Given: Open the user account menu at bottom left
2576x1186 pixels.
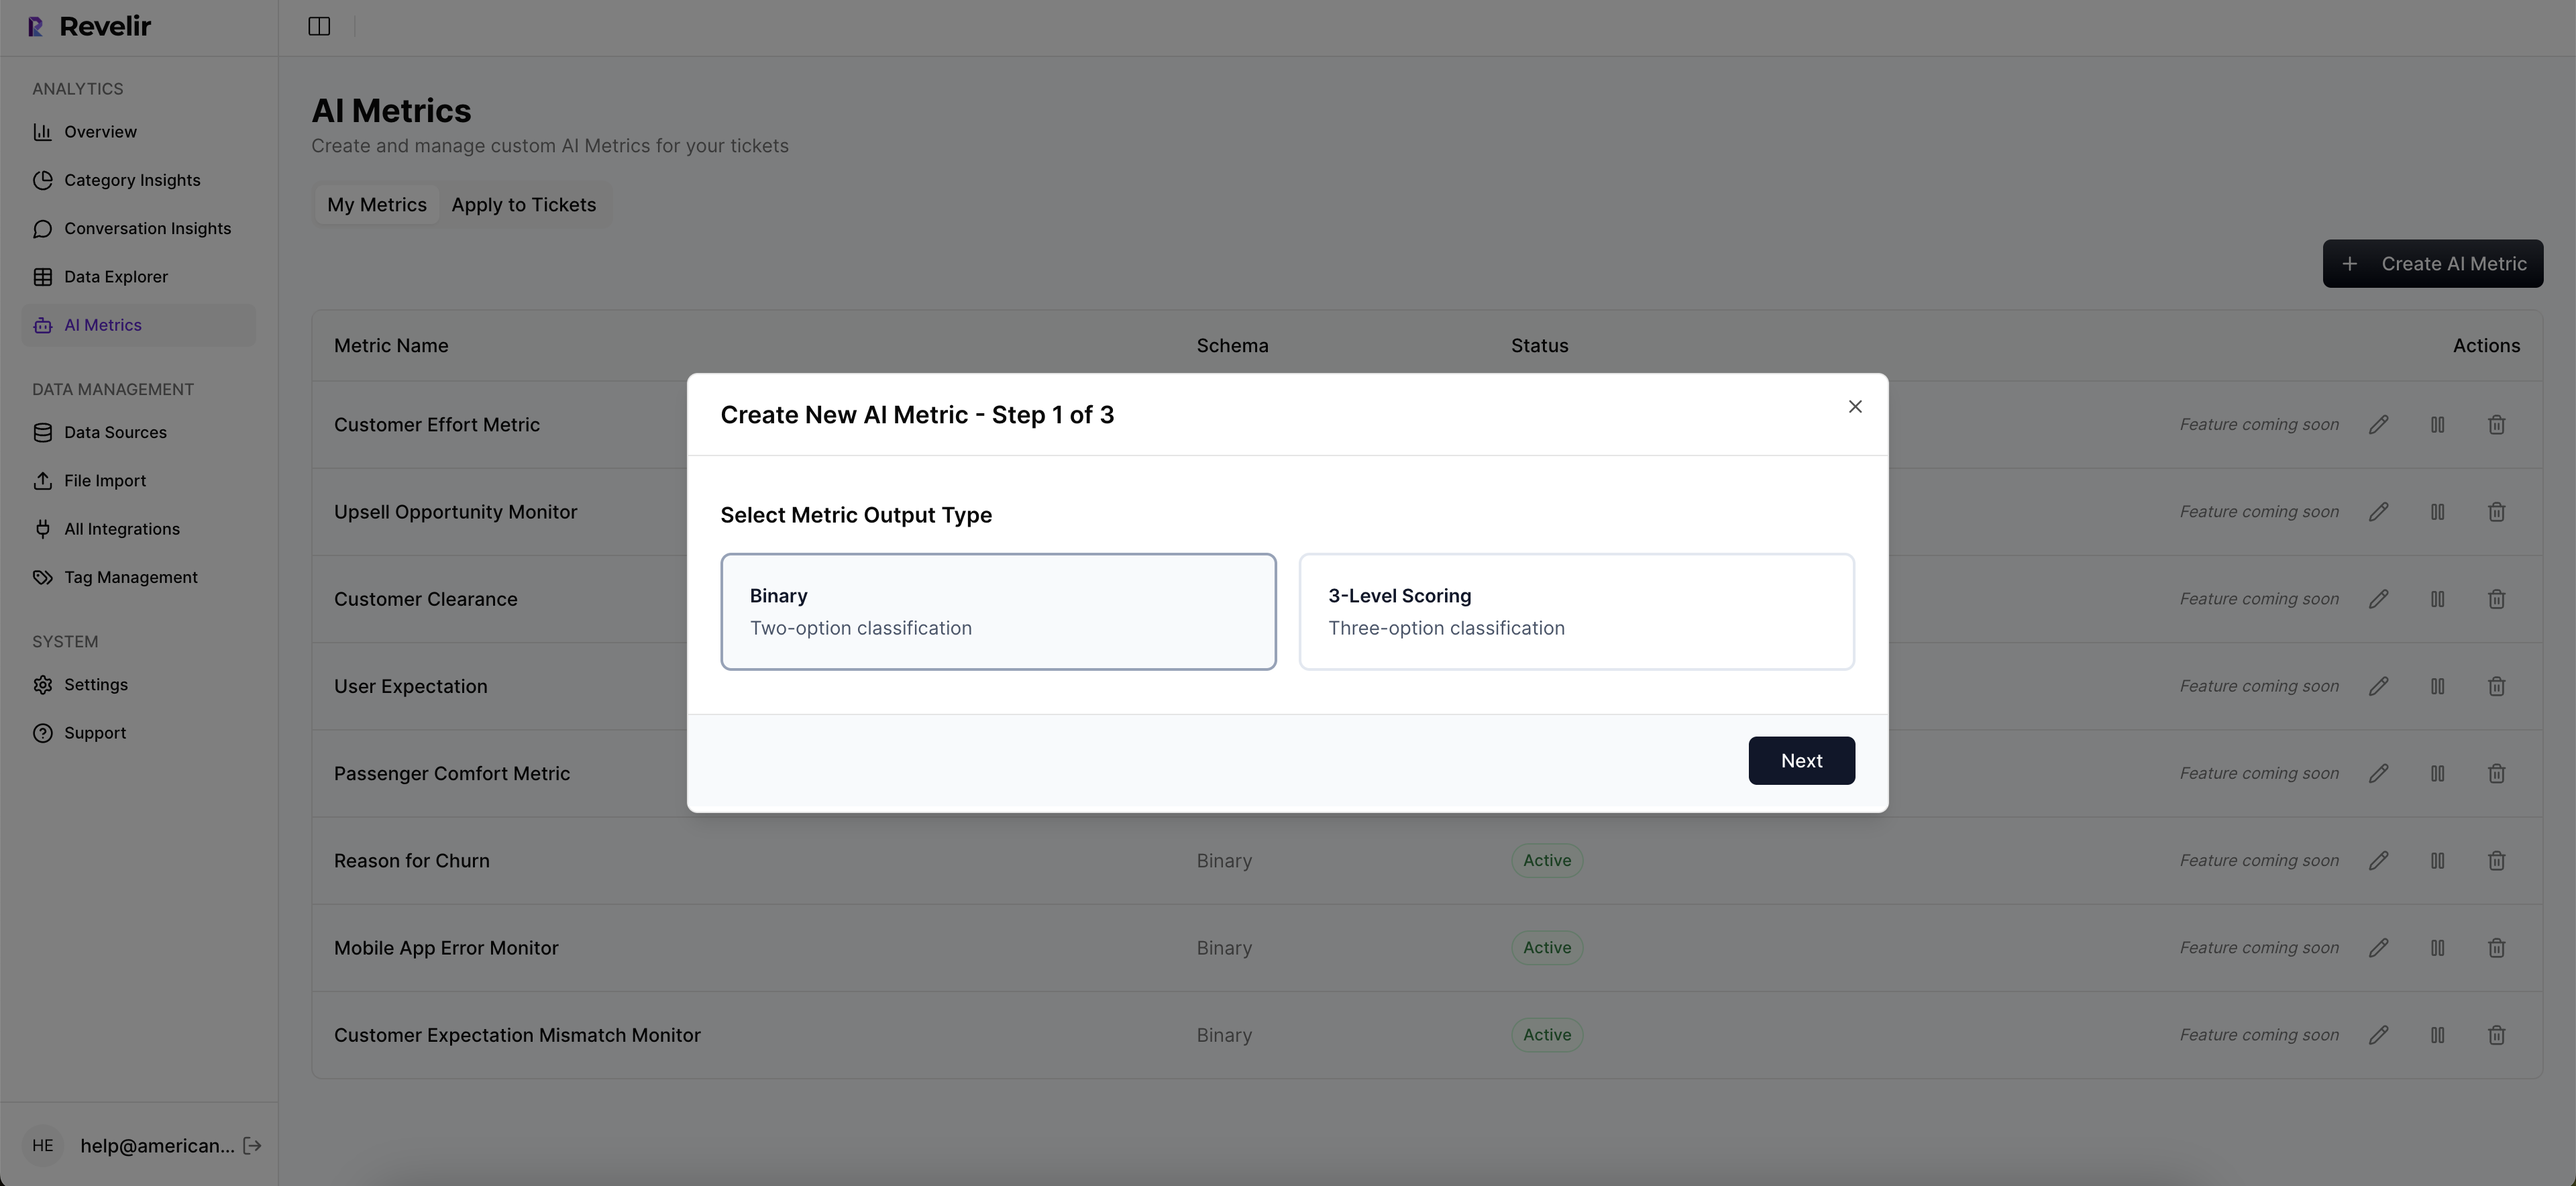Looking at the screenshot, I should click(x=42, y=1145).
